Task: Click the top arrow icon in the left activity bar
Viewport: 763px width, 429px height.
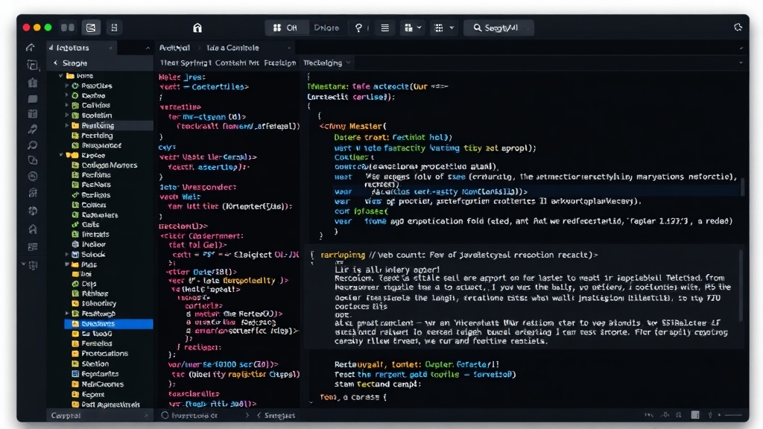Action: pyautogui.click(x=31, y=47)
